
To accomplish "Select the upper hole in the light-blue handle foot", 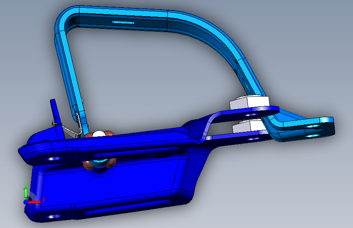I will point(312,126).
